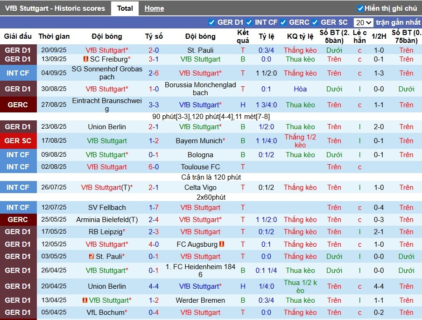The image size is (422, 320).
Task: Click the red card icon next to FC Augsburg
Action: click(x=222, y=244)
